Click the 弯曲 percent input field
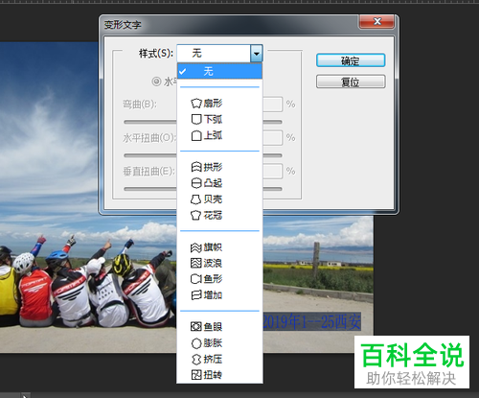Viewport: 479px width, 398px height. tap(272, 105)
